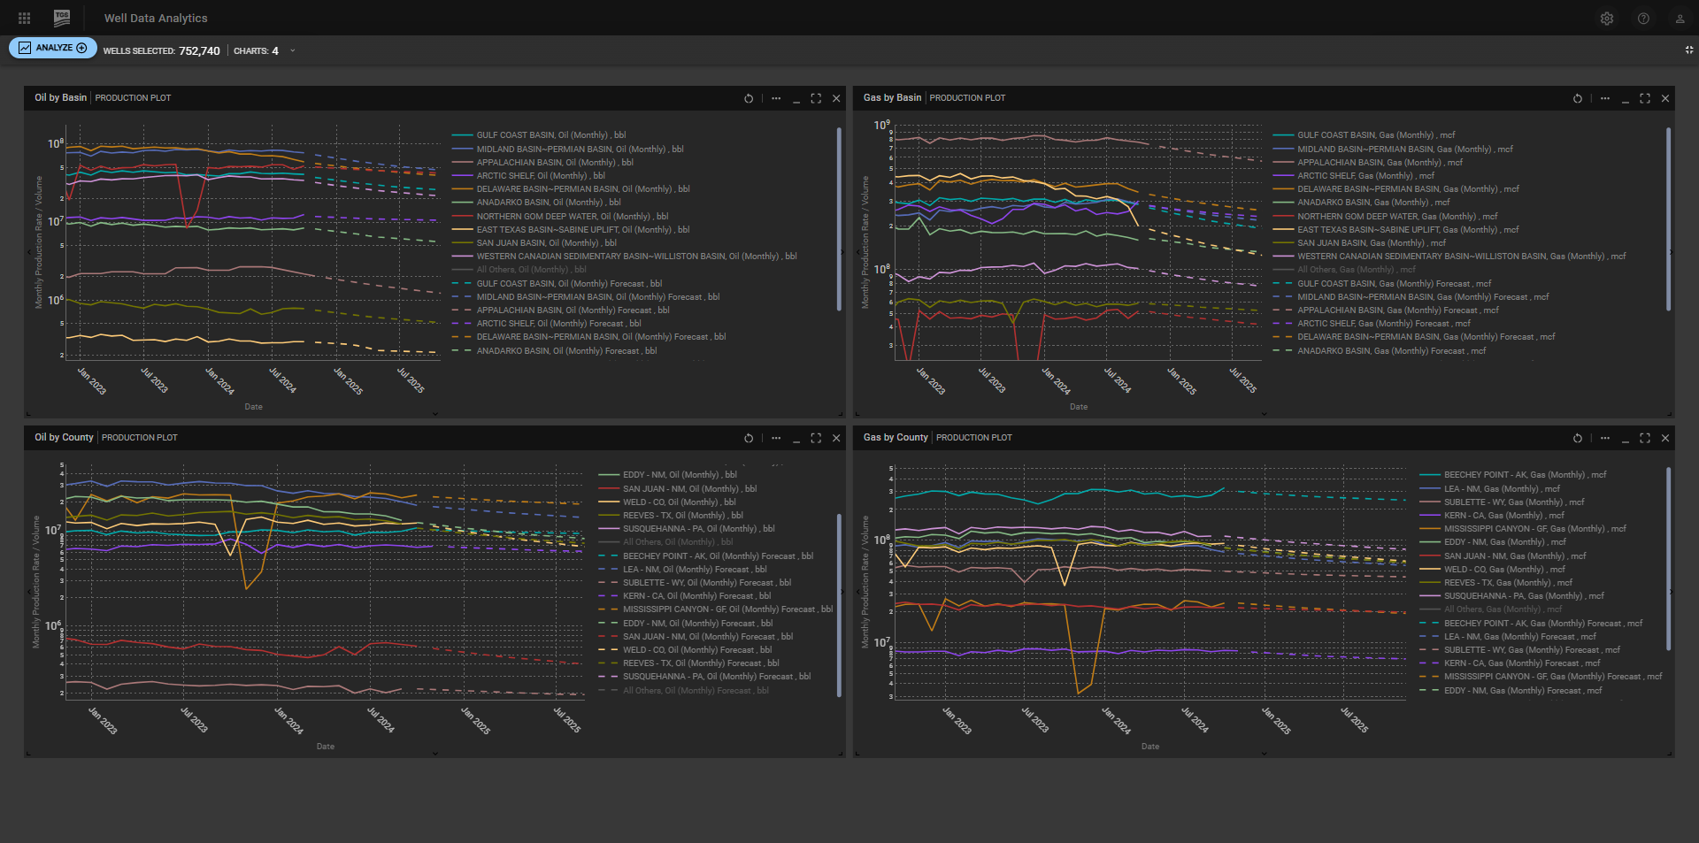Click Jan 2024 tick in Gas by County chart
The image size is (1699, 843).
[1117, 721]
